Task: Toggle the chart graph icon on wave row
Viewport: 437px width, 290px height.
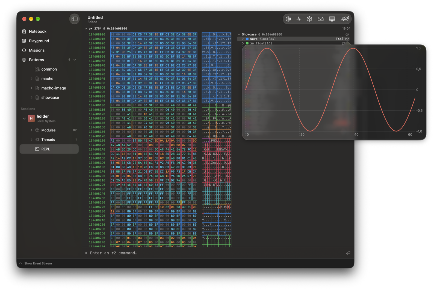Action: click(x=347, y=39)
